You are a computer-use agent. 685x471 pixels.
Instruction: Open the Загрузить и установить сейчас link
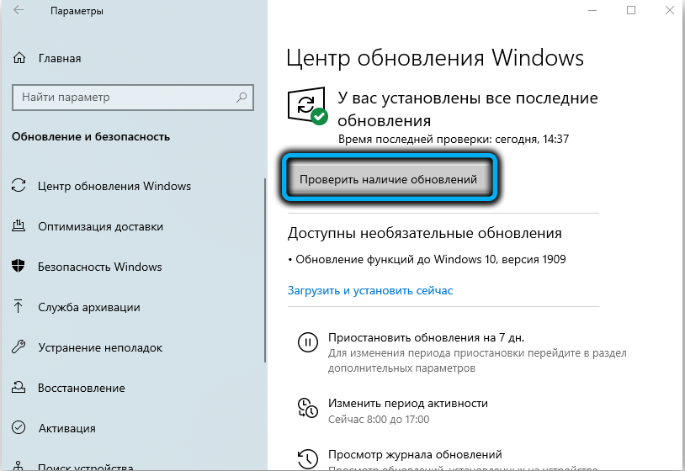pyautogui.click(x=370, y=290)
